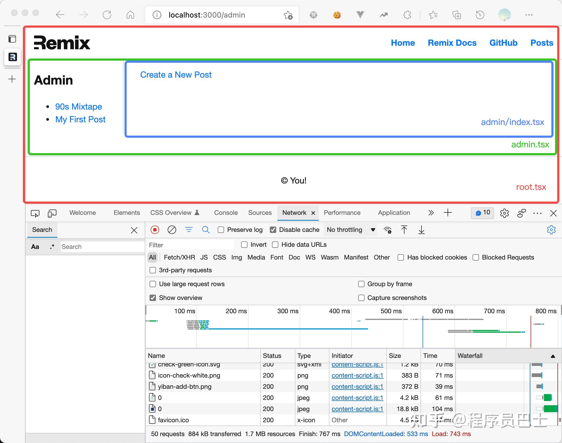Expand more DevTools tabs chevron
Screen dimensions: 562x443
pyautogui.click(x=431, y=213)
